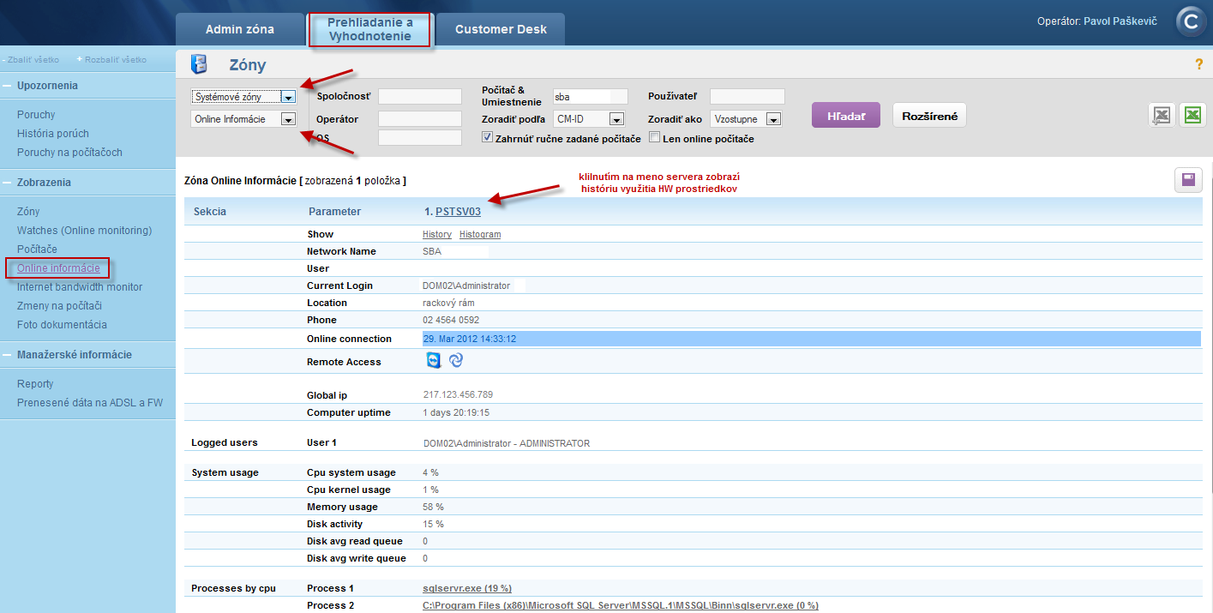Open 'Prenesené dáta na ADSL a FW'

pos(90,403)
